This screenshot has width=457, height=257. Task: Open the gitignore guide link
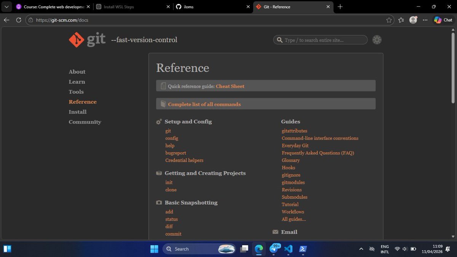[291, 175]
